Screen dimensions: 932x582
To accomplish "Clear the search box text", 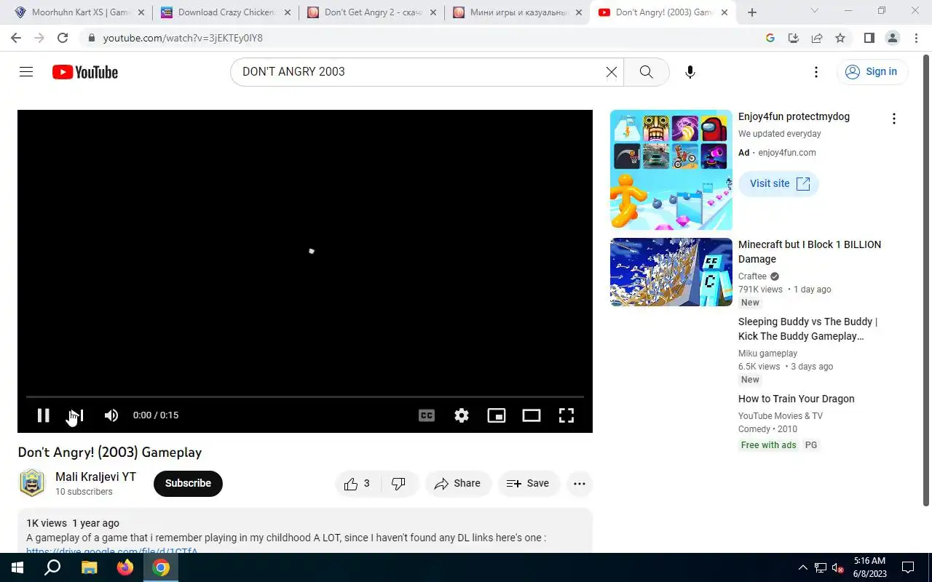I will pos(612,72).
